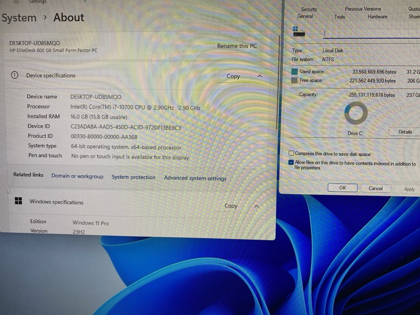420x315 pixels.
Task: Click the Capacity value 255,131,119,616 bytes
Action: tap(372, 95)
